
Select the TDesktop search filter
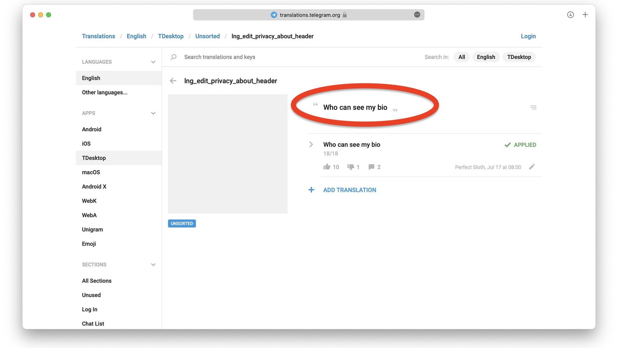click(x=519, y=57)
